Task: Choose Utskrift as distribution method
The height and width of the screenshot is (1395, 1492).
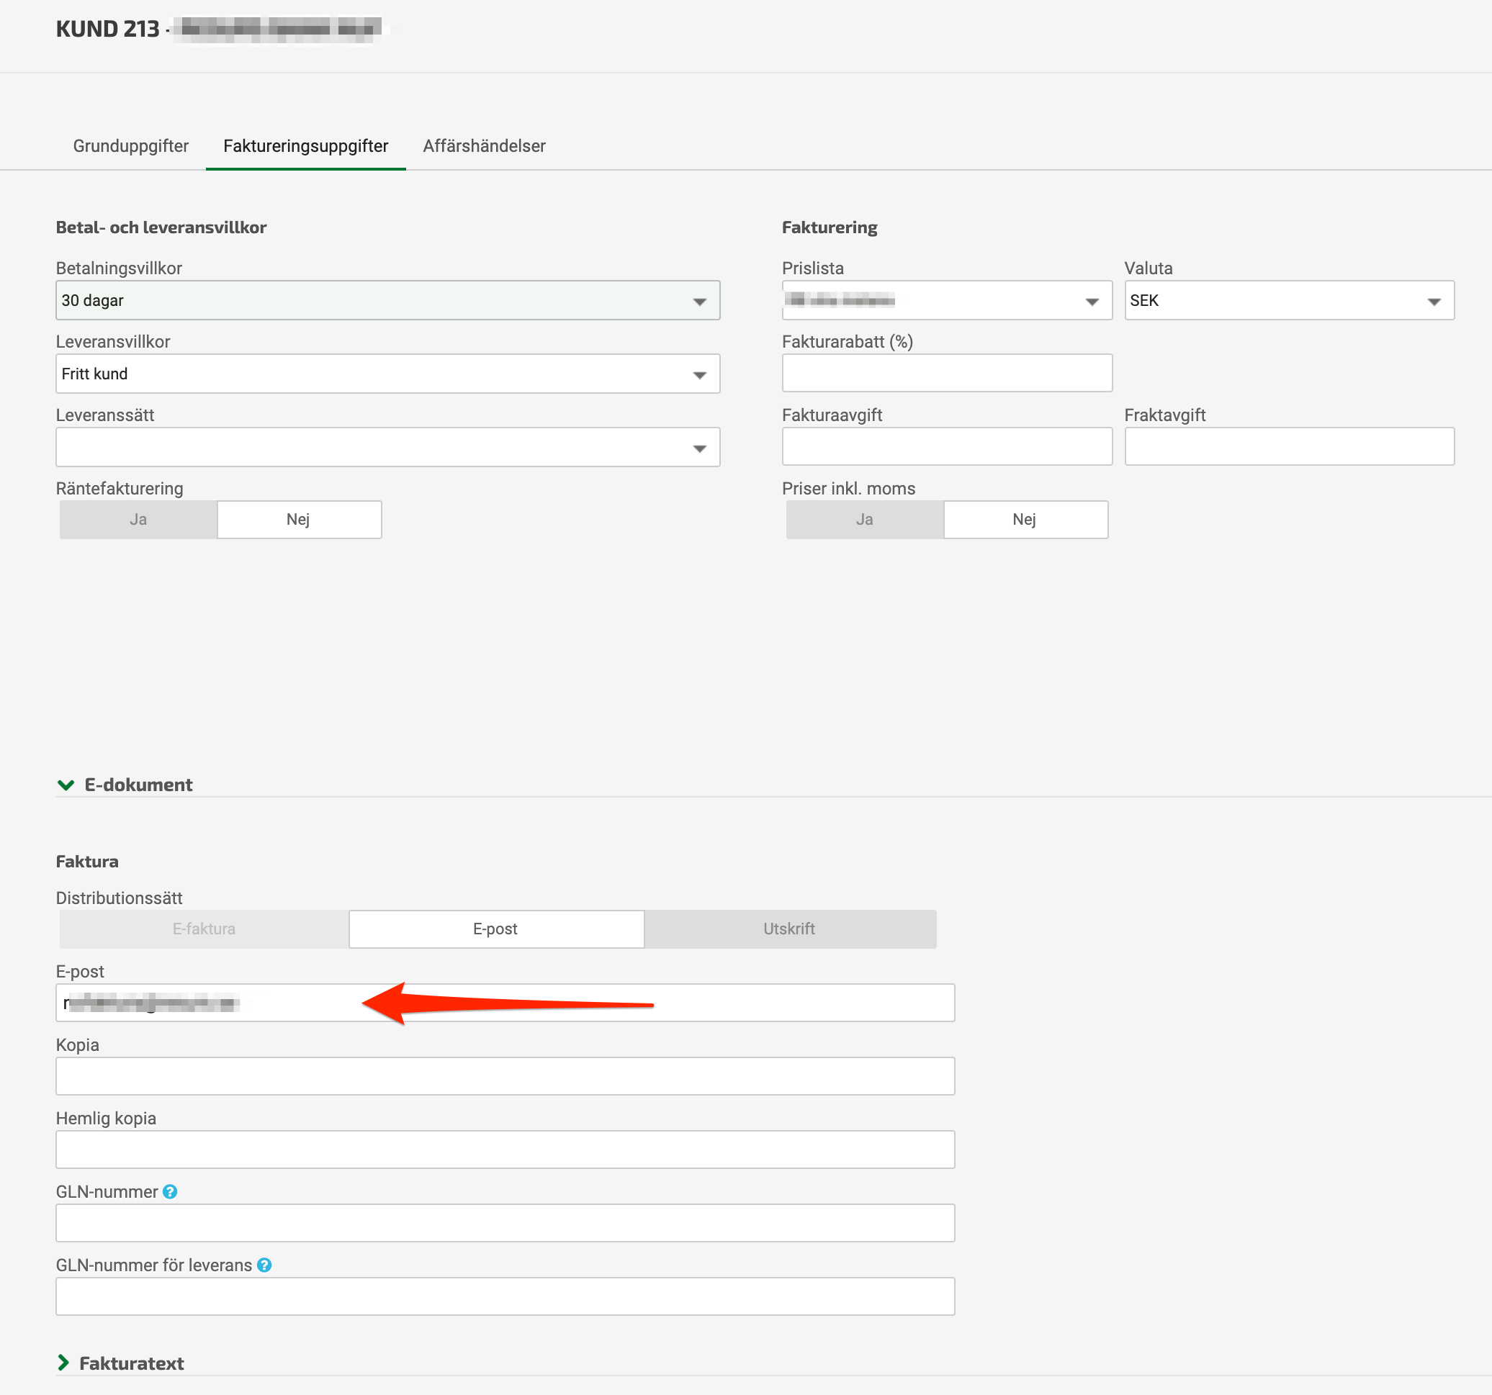Action: (x=788, y=929)
